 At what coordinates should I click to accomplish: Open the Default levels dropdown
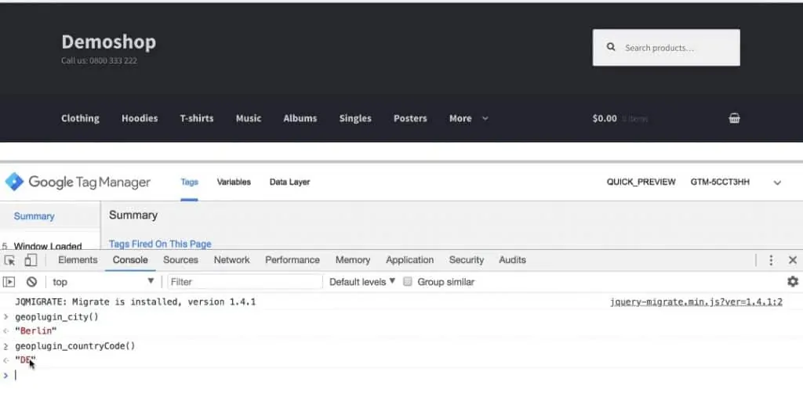362,282
